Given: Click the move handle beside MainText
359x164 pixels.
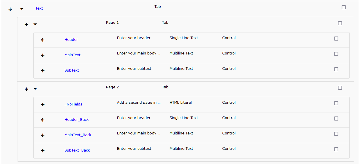Looking at the screenshot, I should [x=43, y=55].
